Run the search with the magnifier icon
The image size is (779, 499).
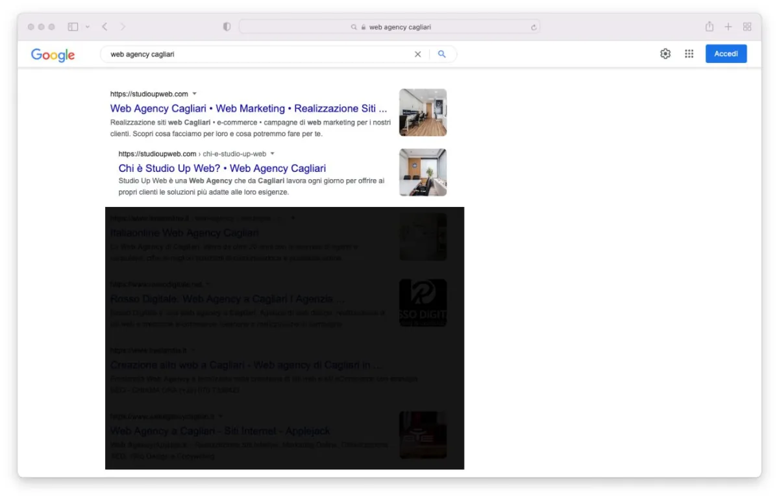tap(442, 55)
